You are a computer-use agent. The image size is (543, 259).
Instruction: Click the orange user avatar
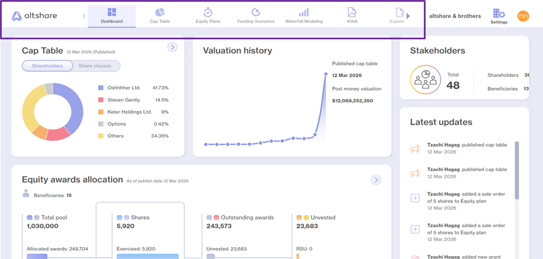coord(523,16)
